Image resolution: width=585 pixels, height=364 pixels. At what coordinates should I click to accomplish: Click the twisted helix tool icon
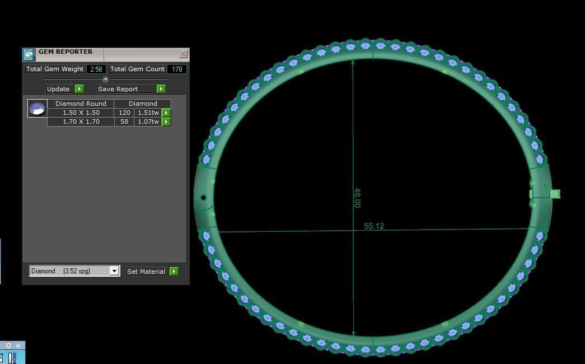click(x=12, y=358)
